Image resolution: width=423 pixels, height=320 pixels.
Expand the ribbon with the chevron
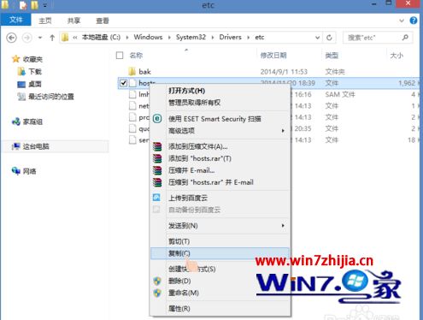pyautogui.click(x=402, y=21)
